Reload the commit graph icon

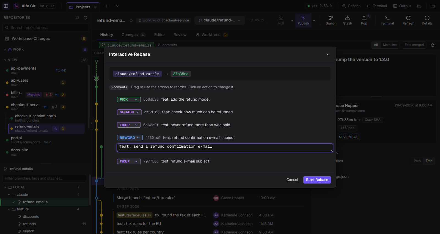click(433, 45)
